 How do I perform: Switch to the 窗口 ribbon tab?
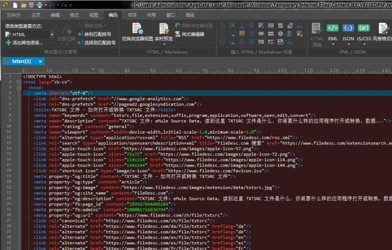170,15
